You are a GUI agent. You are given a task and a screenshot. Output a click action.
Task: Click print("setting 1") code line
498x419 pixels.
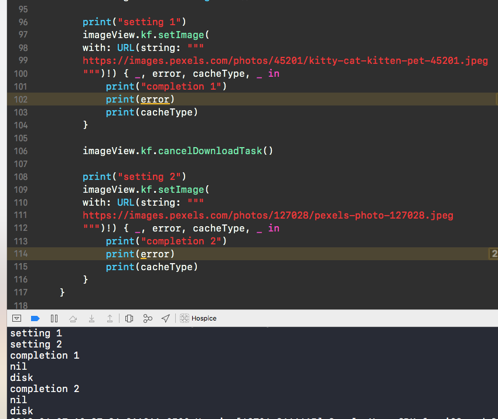134,22
